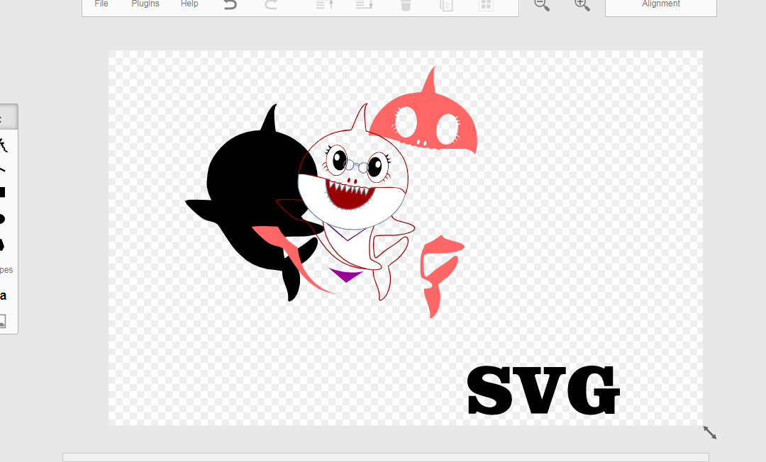
Task: Click the bring forward icon
Action: [325, 5]
